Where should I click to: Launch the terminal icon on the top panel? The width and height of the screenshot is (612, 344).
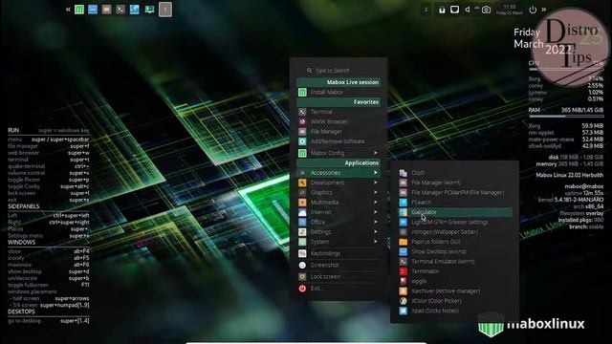click(120, 10)
